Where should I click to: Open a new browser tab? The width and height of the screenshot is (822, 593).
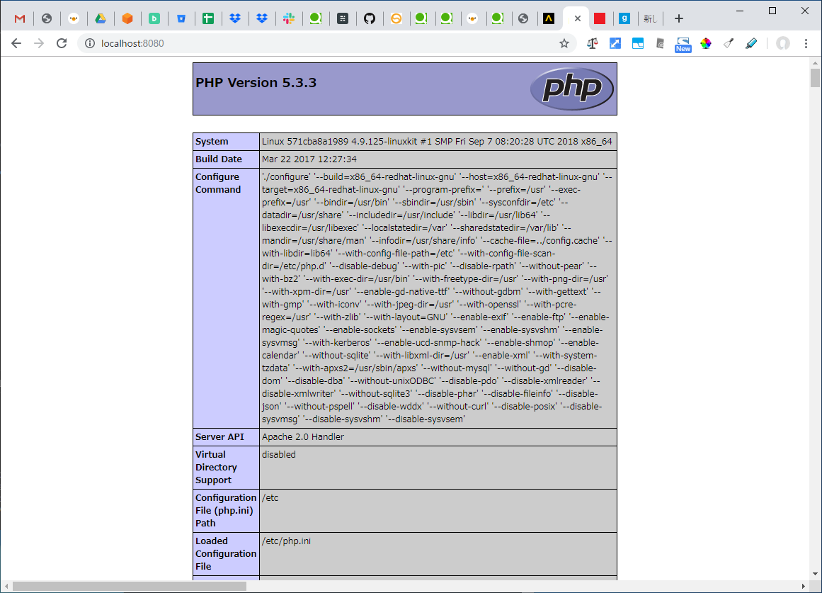679,19
